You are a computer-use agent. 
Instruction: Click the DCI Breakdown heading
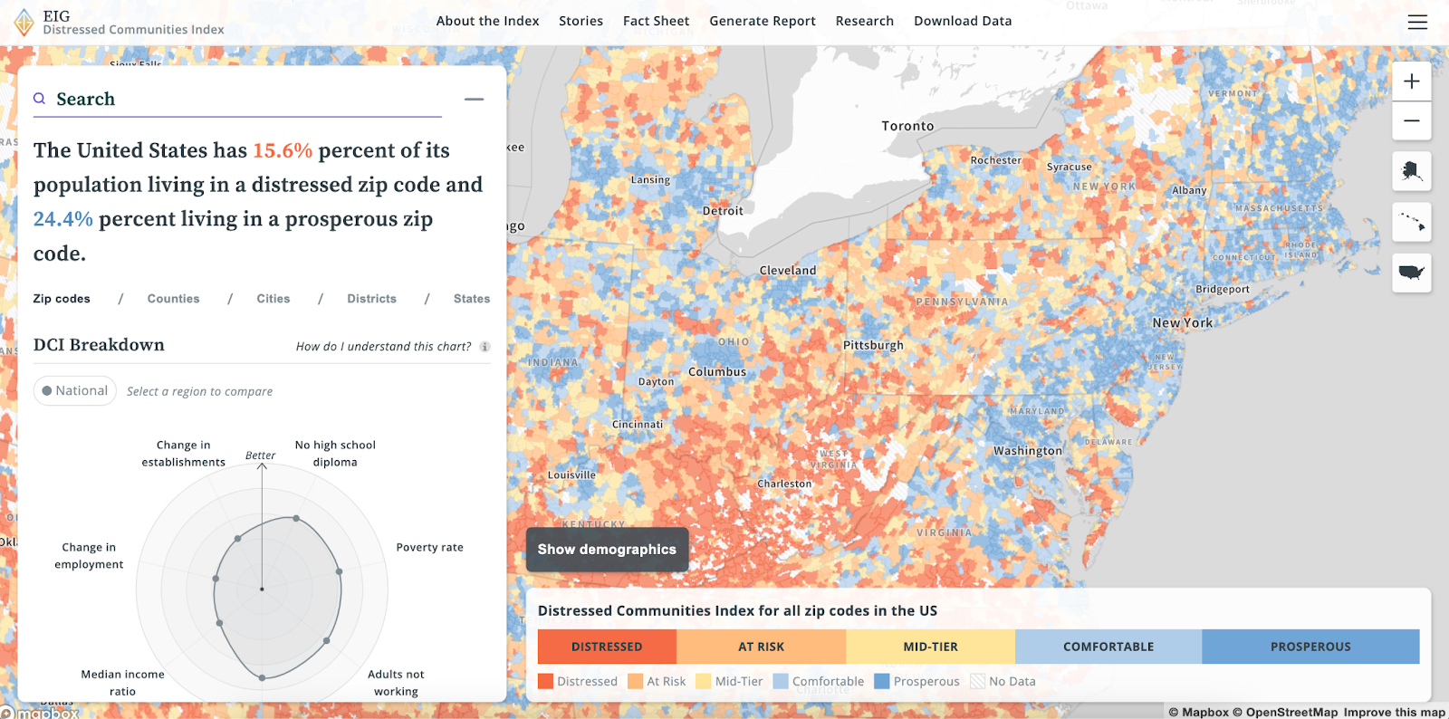click(99, 345)
